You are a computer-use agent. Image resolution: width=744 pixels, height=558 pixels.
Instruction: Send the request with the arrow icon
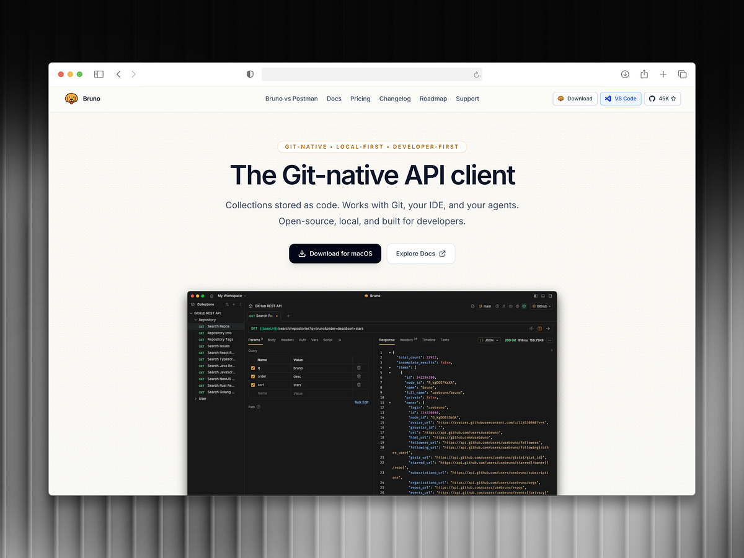coord(548,329)
